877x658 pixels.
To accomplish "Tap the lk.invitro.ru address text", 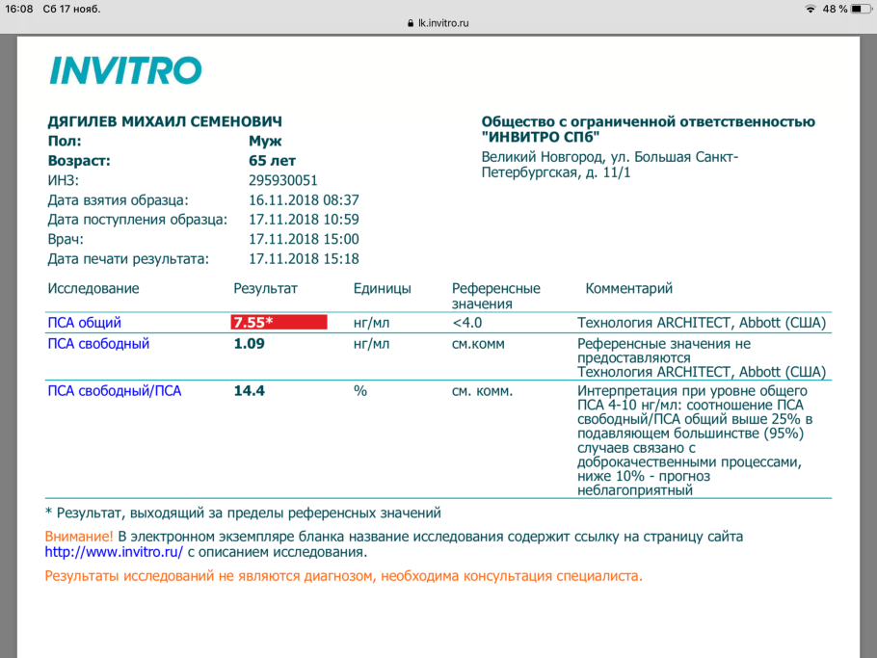I will 443,23.
